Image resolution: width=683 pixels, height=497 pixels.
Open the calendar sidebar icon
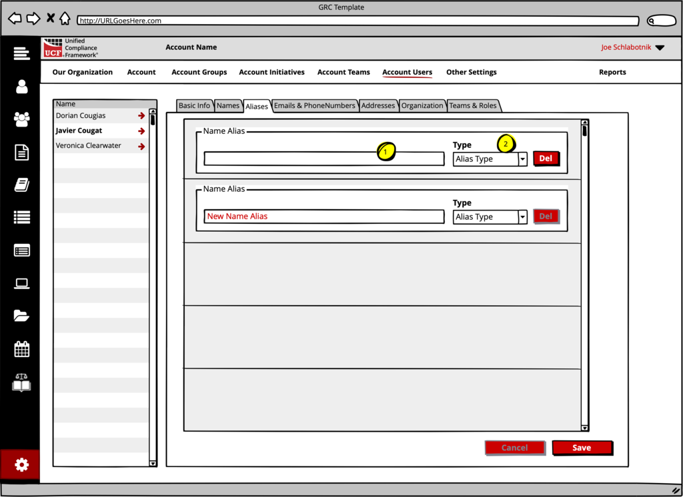coord(21,349)
